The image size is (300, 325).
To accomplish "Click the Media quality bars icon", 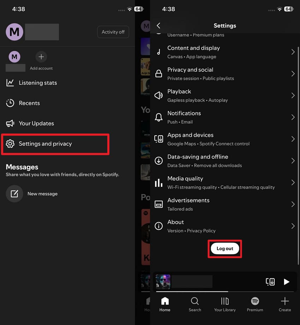I will click(x=158, y=183).
